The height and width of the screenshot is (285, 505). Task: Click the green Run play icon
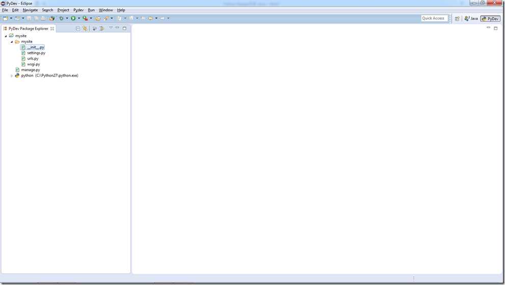[73, 18]
